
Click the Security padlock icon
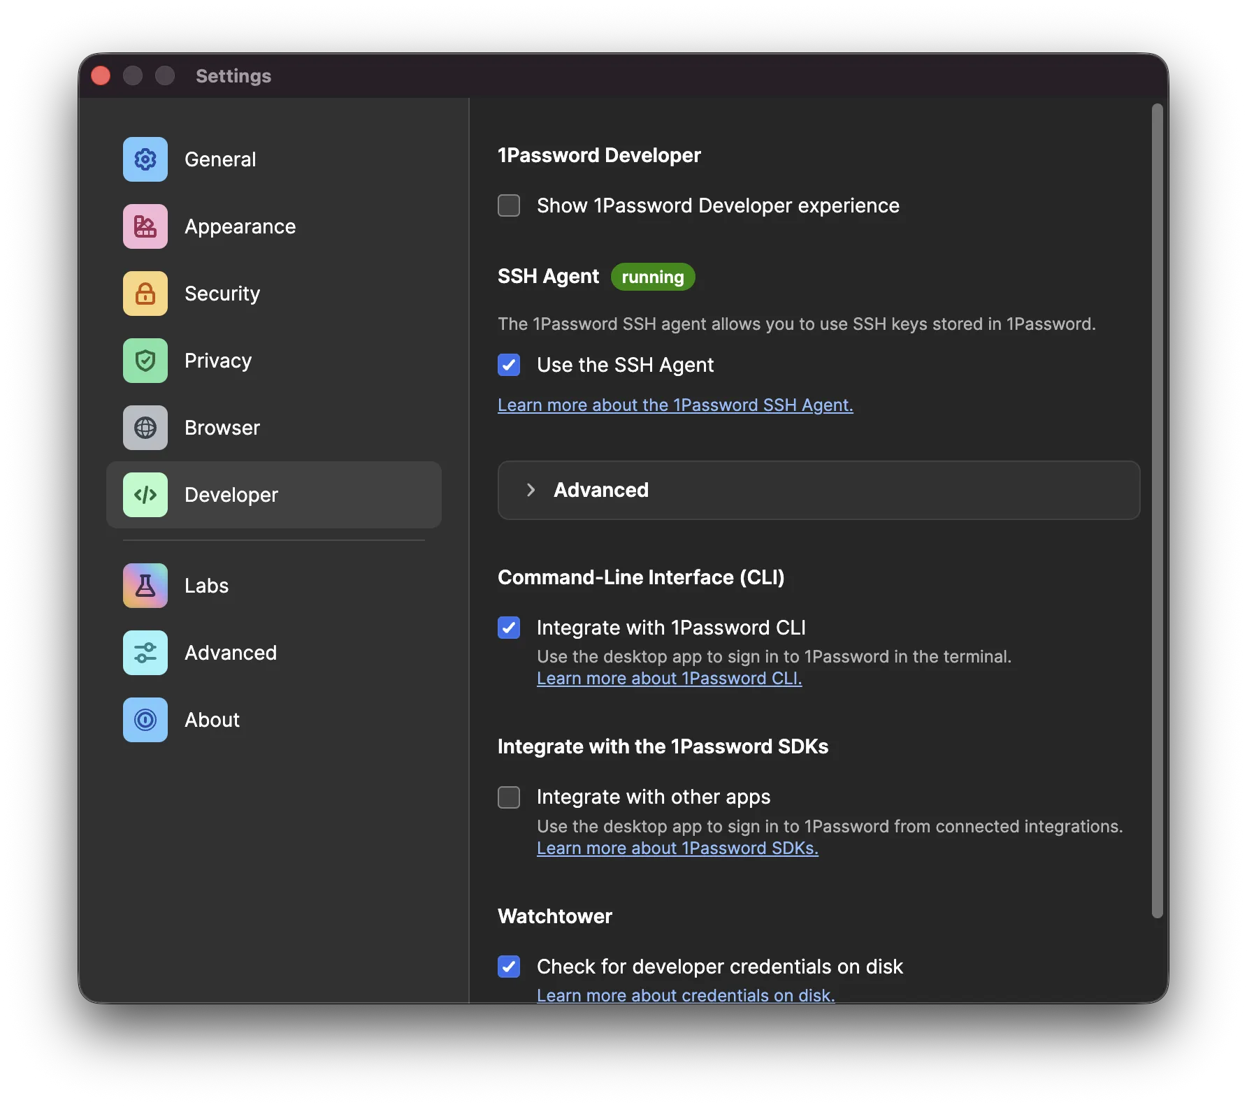(x=145, y=294)
